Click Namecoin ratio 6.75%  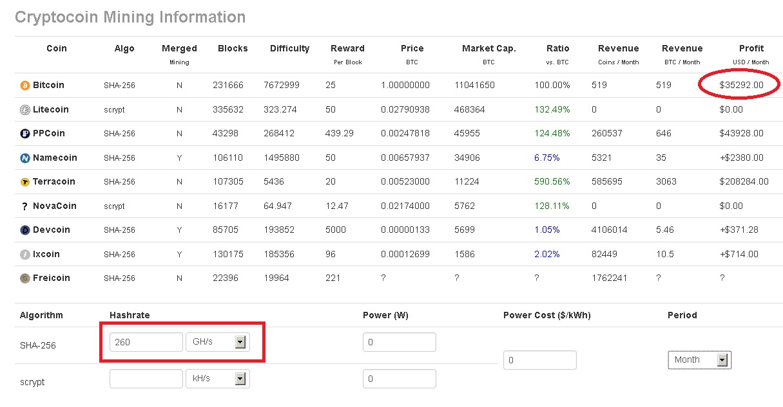547,158
